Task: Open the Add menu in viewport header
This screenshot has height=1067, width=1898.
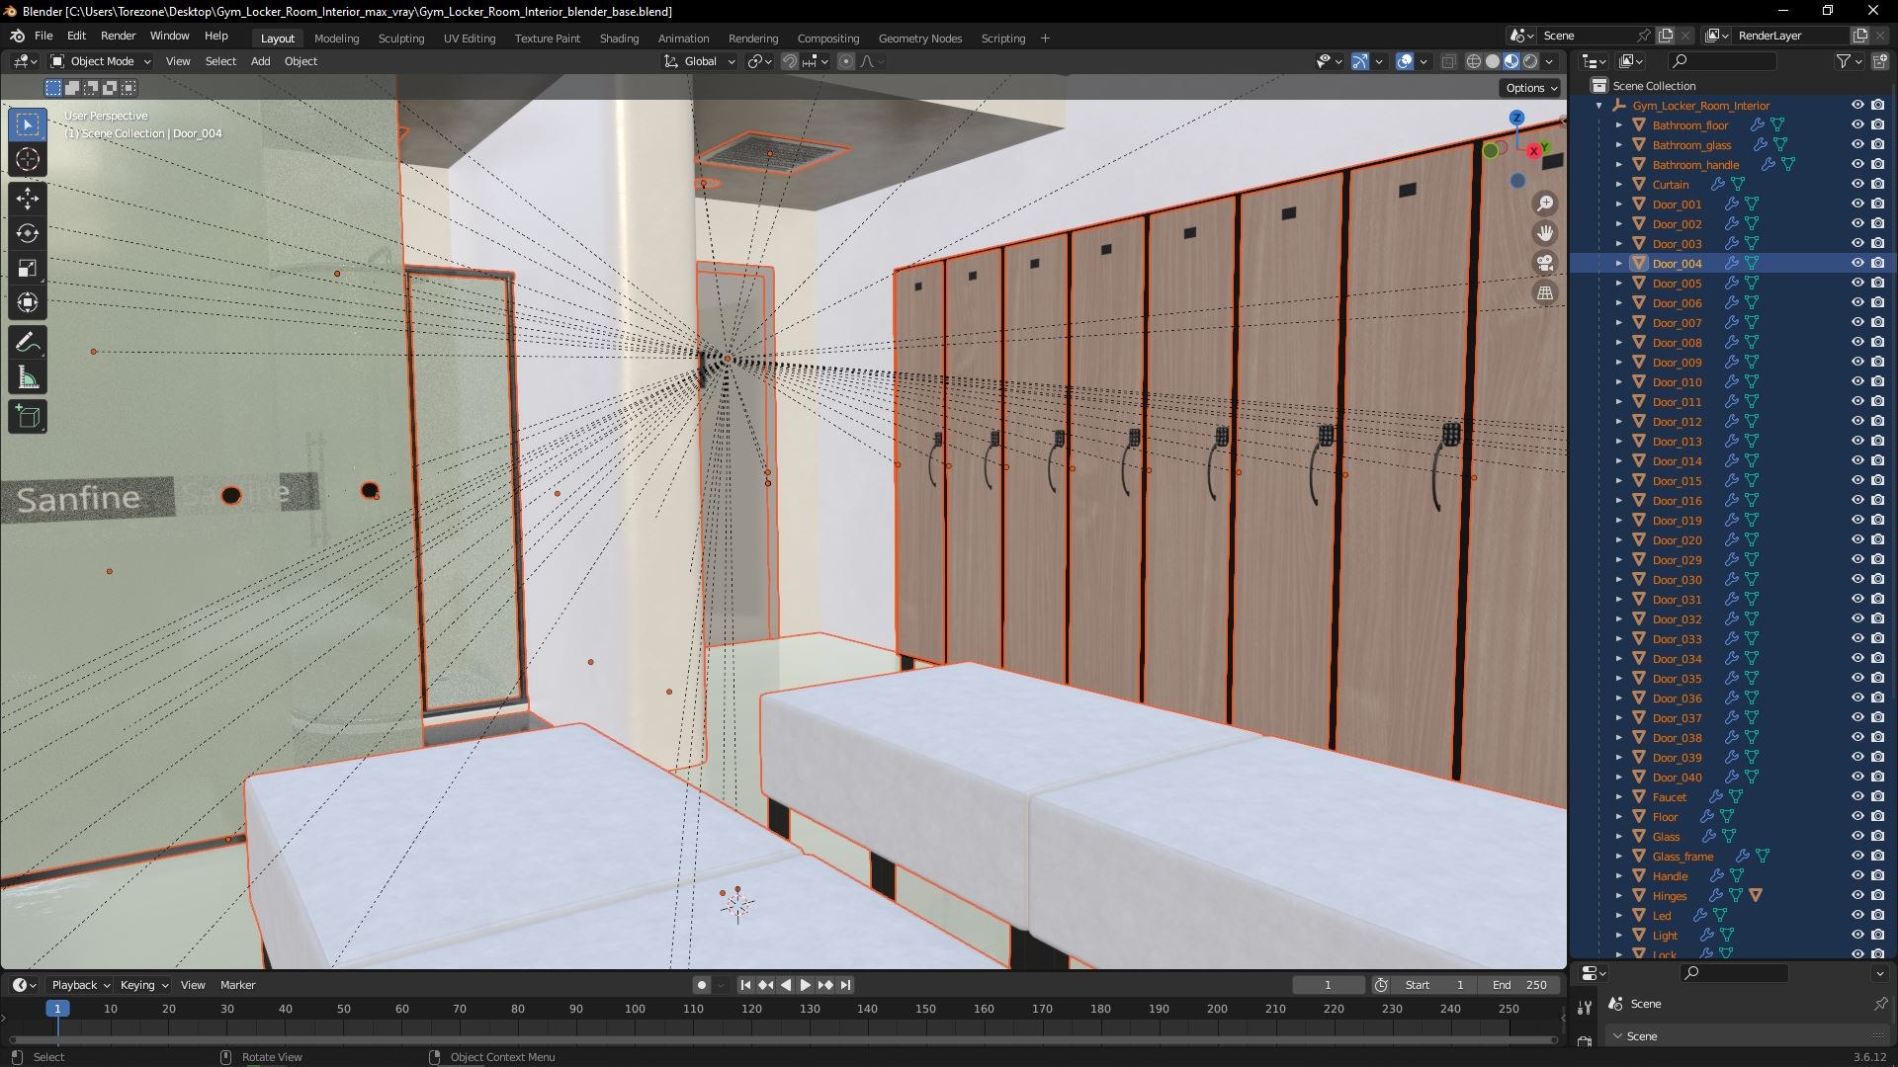Action: click(x=260, y=61)
